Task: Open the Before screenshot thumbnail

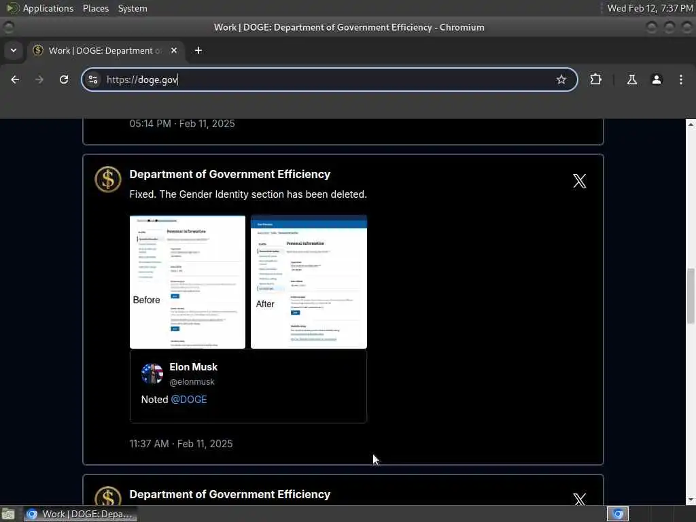Action: 188,282
